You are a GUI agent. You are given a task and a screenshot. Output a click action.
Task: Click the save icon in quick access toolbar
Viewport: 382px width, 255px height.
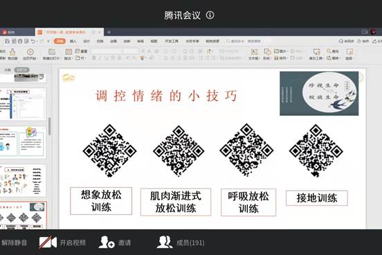8,41
